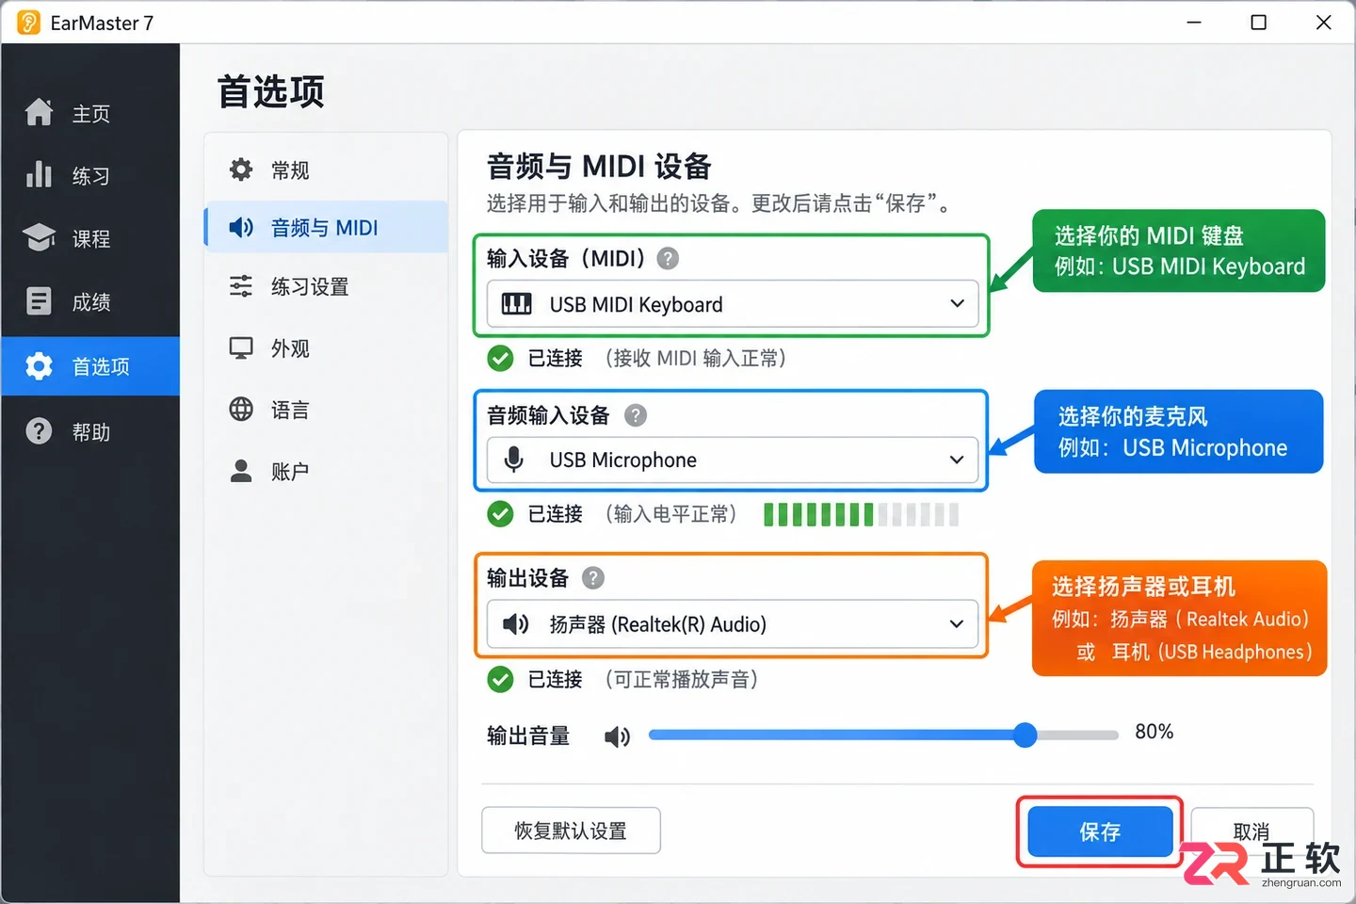Click the gear icon beside 常规

pyautogui.click(x=241, y=169)
